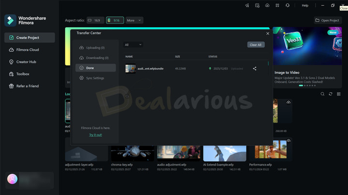
Task: Open the AI Extend Example.wfp project thumbnail
Action: [x=224, y=150]
